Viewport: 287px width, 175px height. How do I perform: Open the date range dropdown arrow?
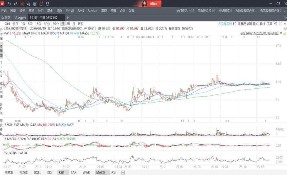[x=281, y=33]
